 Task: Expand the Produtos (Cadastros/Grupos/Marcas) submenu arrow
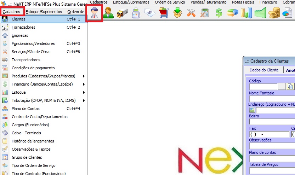[84, 76]
